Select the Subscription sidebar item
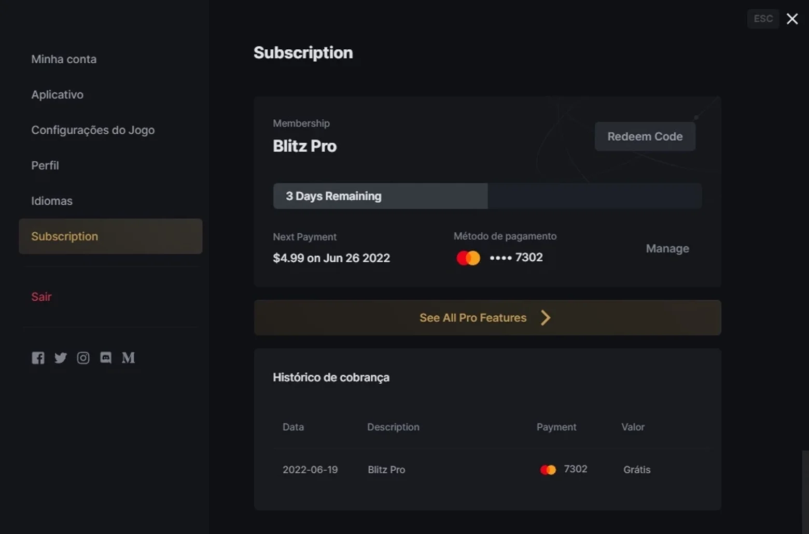Screen dimensions: 809x534 [110, 236]
